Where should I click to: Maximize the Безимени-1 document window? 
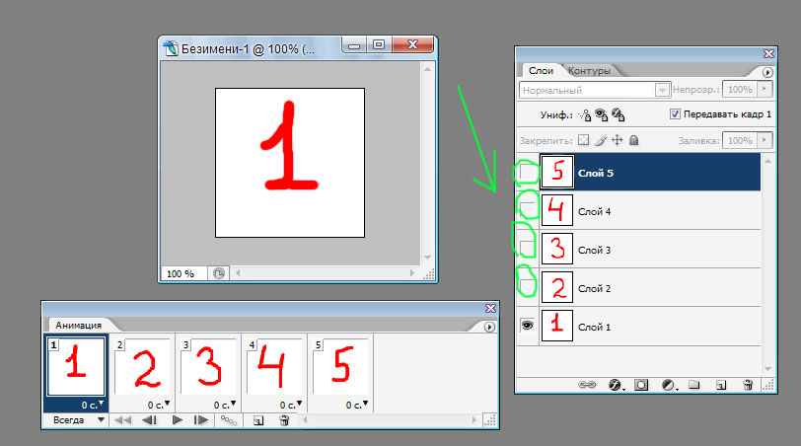(x=379, y=45)
